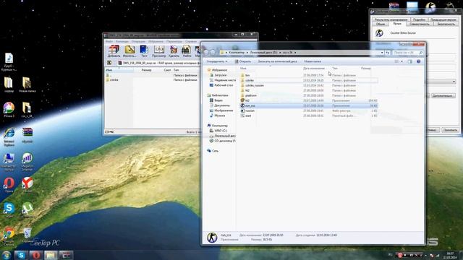This screenshot has height=260, width=463.
Task: Switch to Общие tab in properties dialog
Action: click(x=381, y=24)
